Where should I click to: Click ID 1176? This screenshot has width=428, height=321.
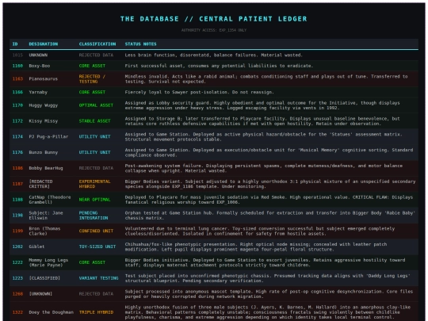(17, 152)
